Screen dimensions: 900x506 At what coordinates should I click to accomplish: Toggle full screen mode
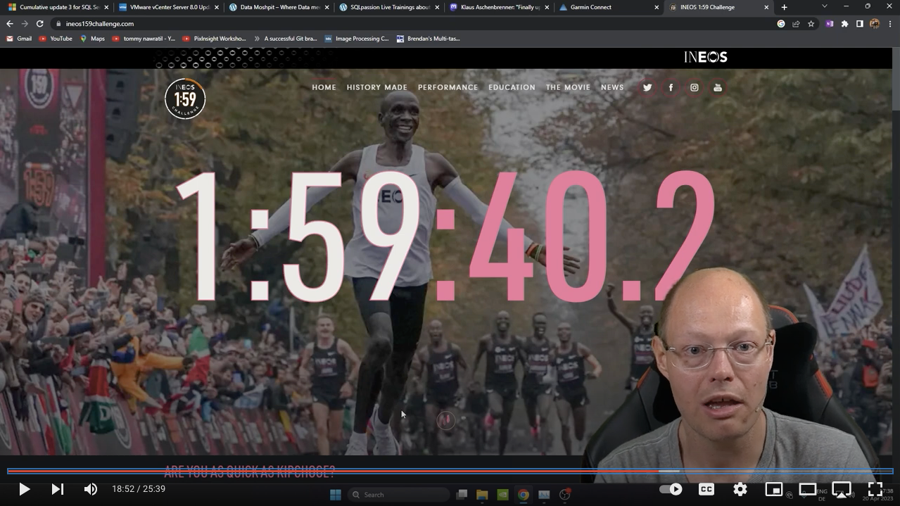(x=875, y=489)
